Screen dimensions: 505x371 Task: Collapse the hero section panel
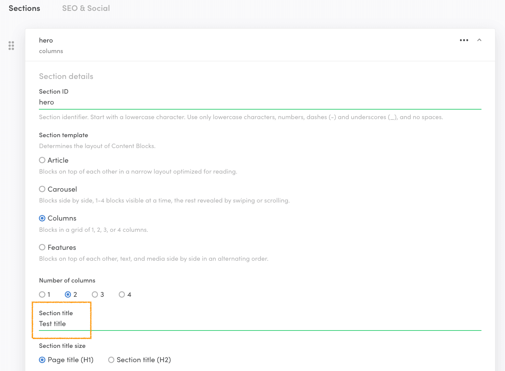click(x=479, y=40)
